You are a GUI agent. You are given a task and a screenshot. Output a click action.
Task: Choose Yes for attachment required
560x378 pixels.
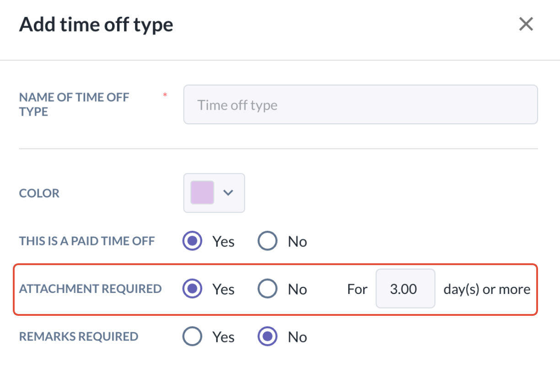192,289
